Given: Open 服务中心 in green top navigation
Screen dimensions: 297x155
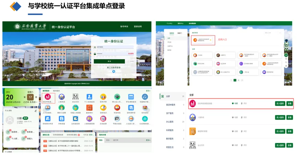Looking at the screenshot, I should 181,23.
